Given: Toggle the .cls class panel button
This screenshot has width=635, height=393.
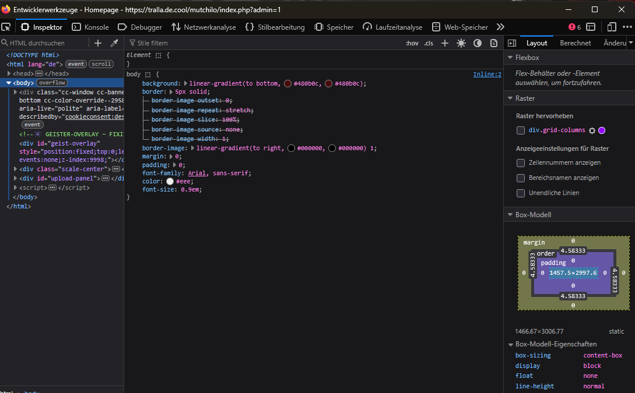Looking at the screenshot, I should 429,43.
